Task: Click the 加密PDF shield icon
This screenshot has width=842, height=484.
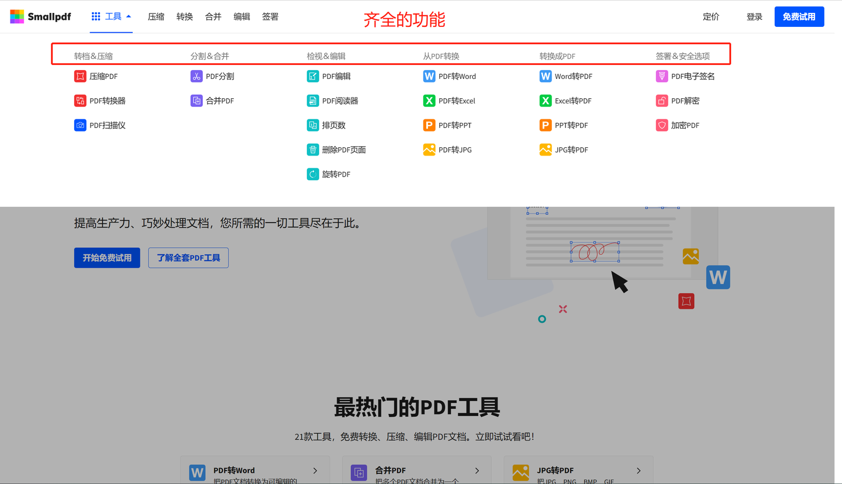Action: tap(662, 125)
